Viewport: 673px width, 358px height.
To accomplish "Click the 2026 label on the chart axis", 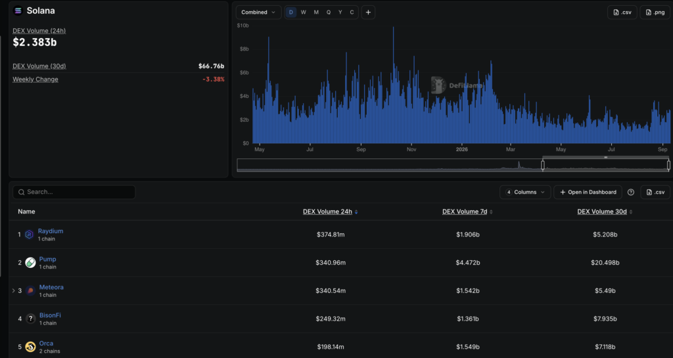I will tap(462, 150).
